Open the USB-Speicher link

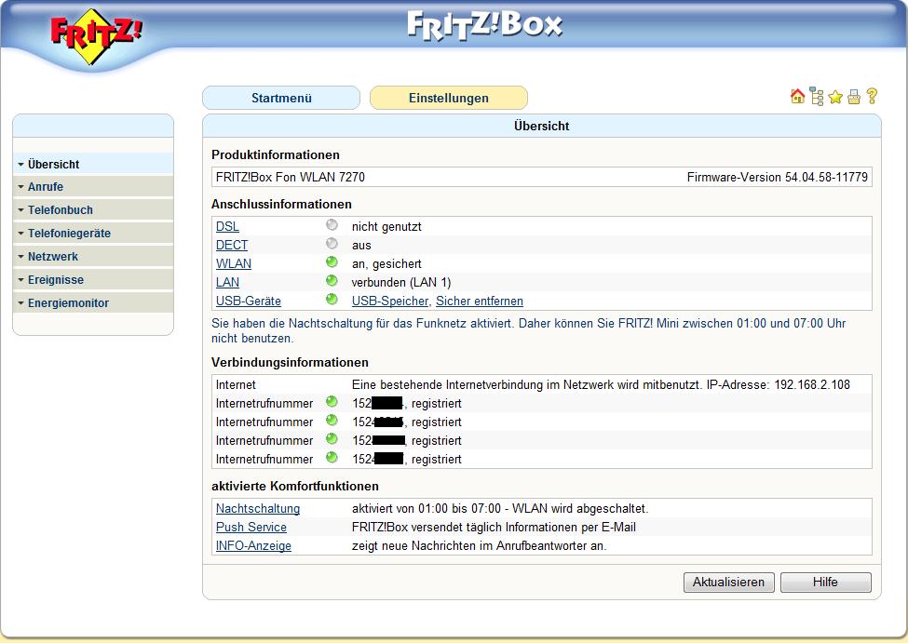[390, 301]
